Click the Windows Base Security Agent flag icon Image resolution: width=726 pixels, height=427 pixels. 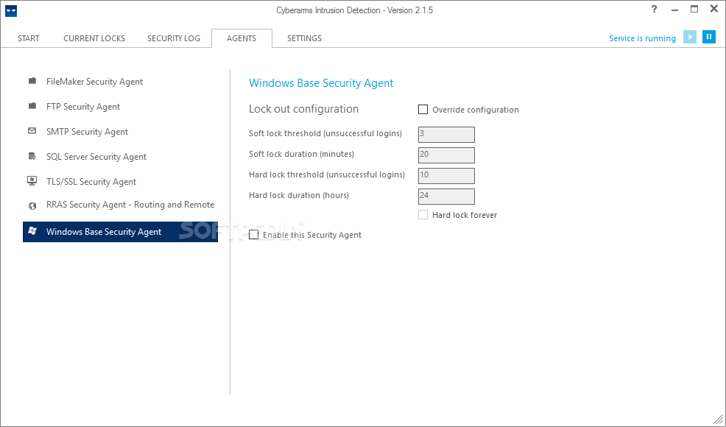pos(32,230)
